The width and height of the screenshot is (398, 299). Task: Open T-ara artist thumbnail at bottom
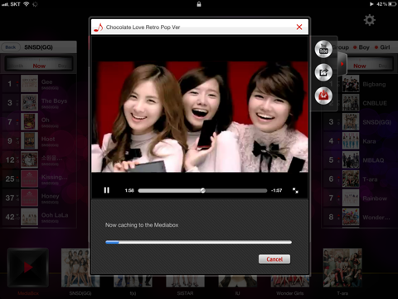[x=342, y=267]
